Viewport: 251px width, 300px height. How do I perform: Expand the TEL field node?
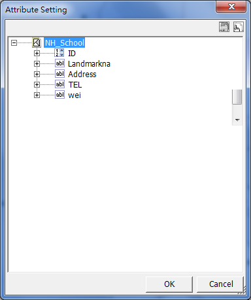tap(37, 84)
